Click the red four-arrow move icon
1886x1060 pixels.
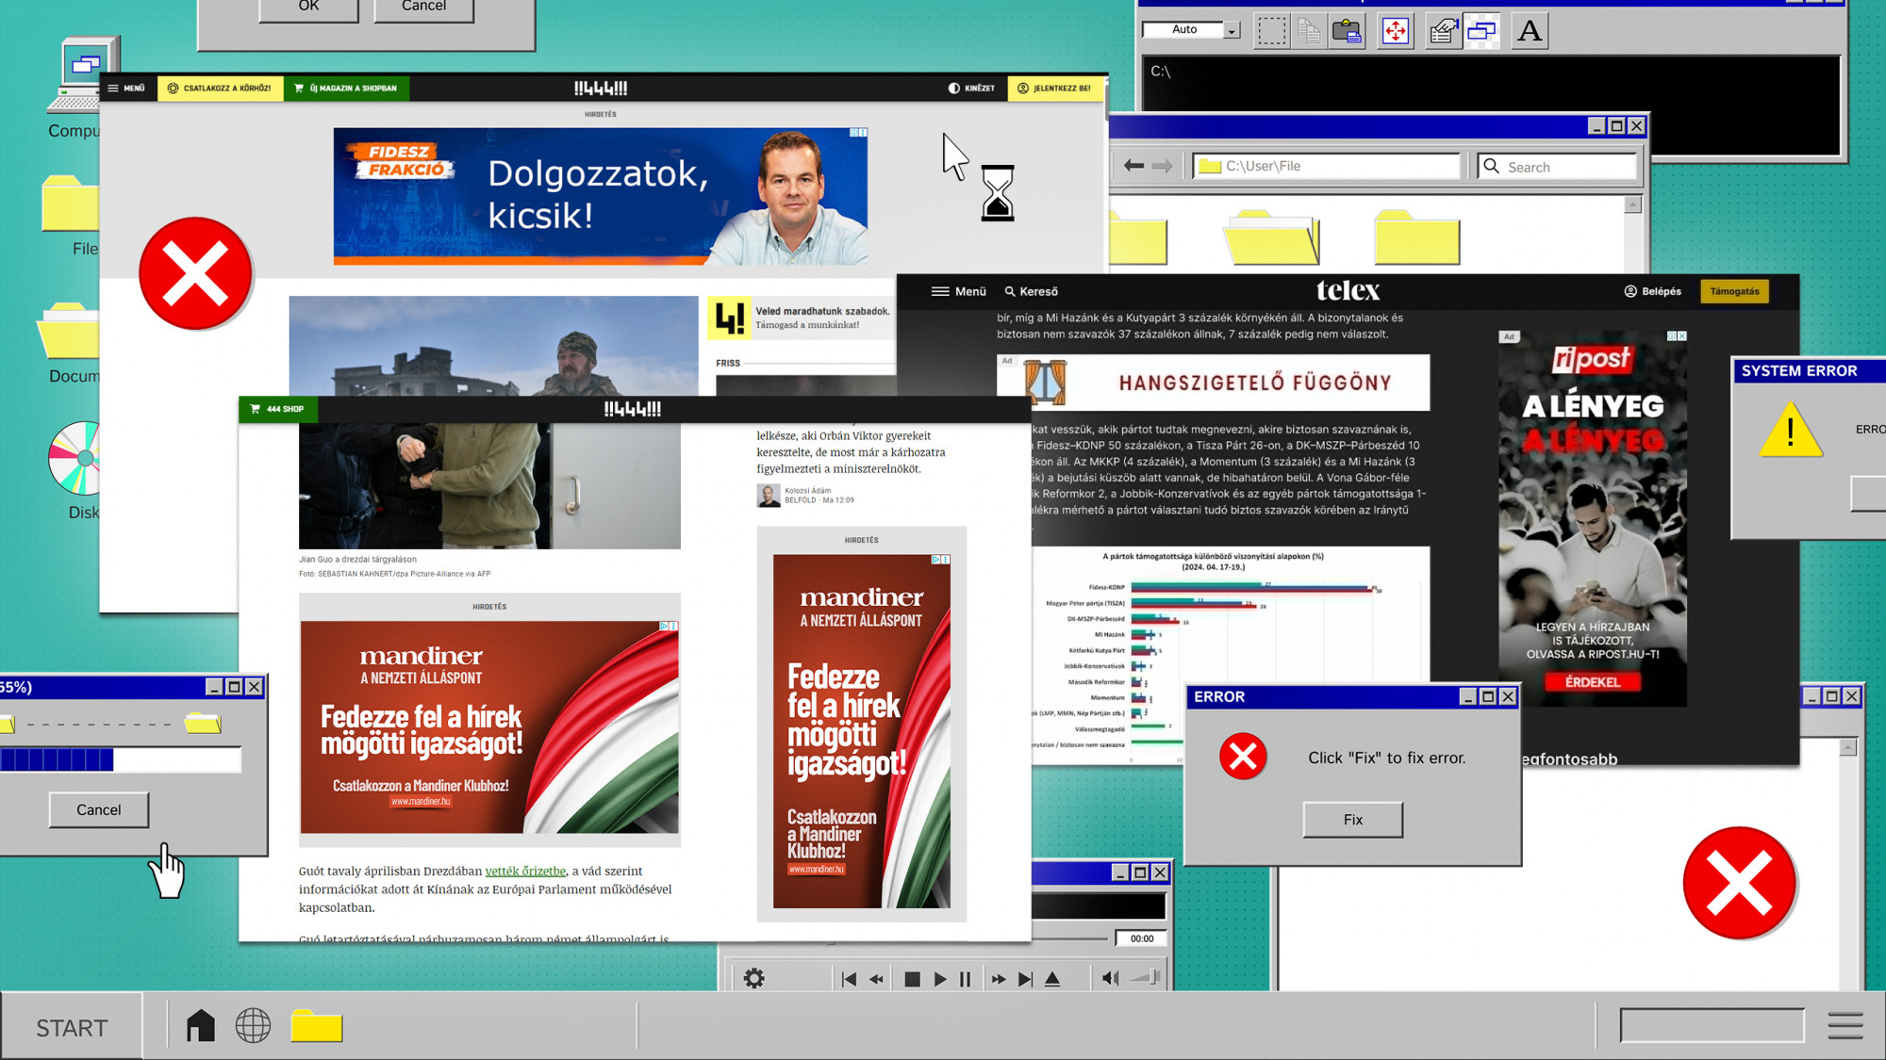pos(1395,31)
